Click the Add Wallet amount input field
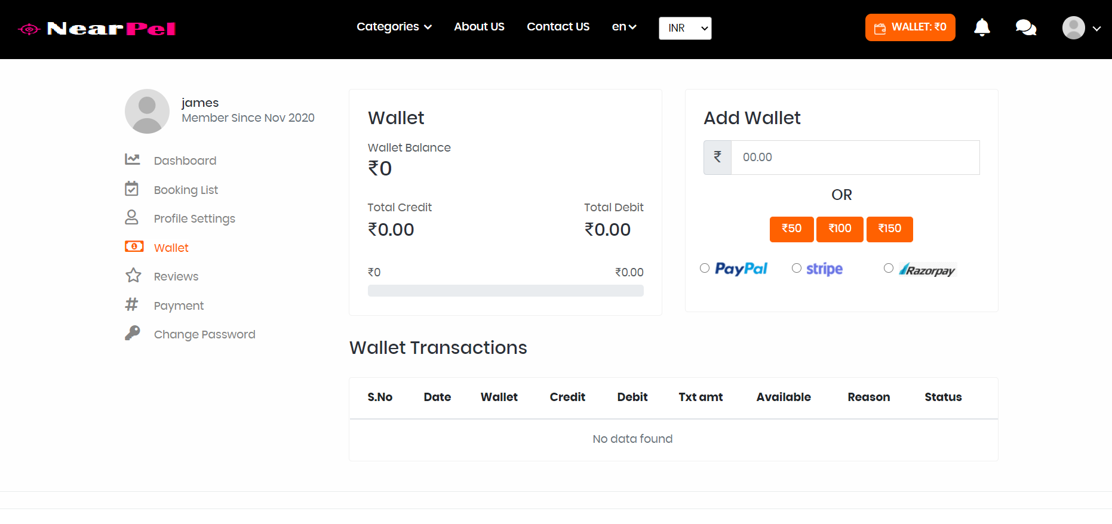The image size is (1112, 524). click(855, 158)
